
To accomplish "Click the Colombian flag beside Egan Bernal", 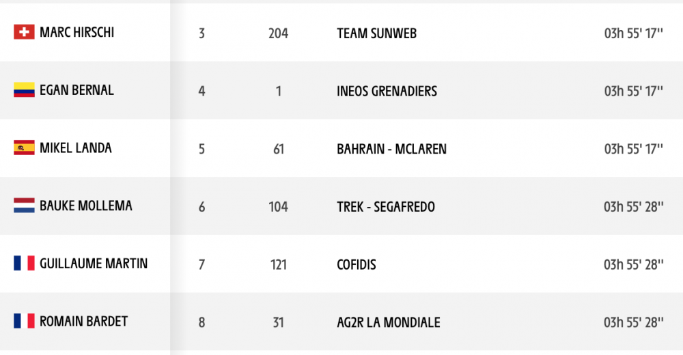I will pos(24,89).
